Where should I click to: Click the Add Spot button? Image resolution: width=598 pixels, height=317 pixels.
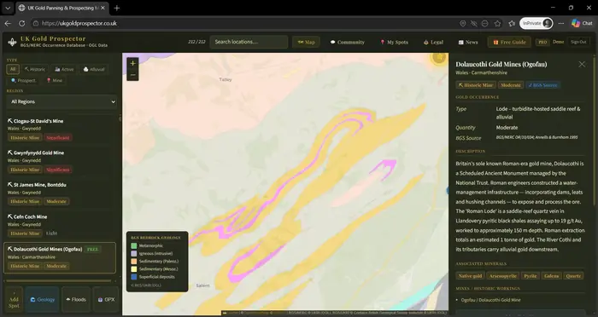pos(14,300)
